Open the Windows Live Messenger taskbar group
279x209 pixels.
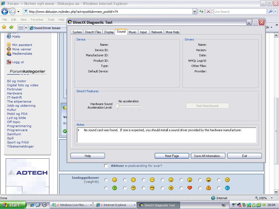[71, 205]
